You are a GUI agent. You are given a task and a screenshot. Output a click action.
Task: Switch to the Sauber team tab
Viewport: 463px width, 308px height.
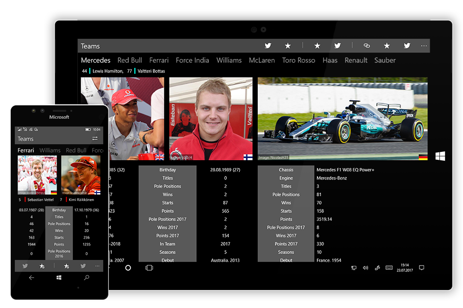[385, 60]
